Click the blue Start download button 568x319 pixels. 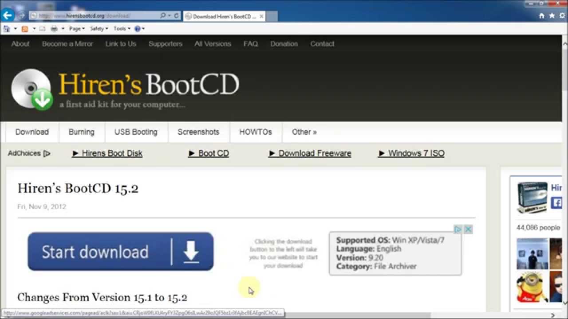pos(121,252)
